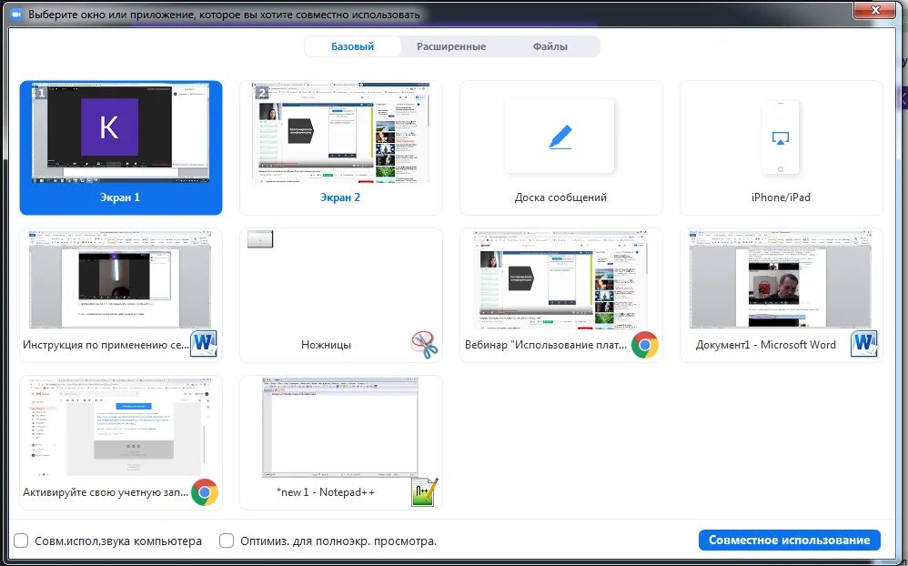908x566 pixels.
Task: Pick the Ножницы window to share
Action: coord(341,296)
